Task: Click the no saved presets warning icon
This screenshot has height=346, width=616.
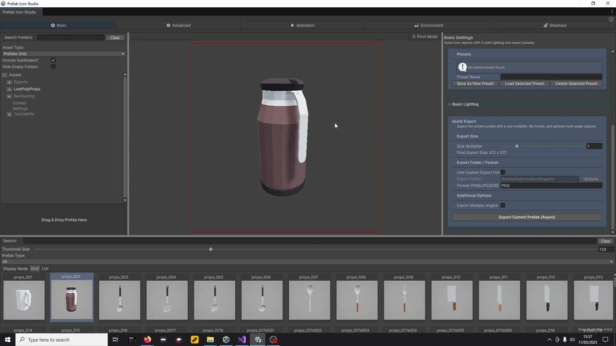Action: 462,67
